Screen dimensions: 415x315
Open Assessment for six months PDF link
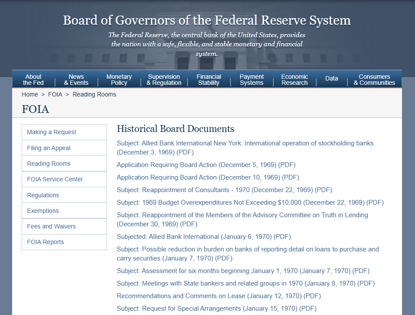(243, 271)
